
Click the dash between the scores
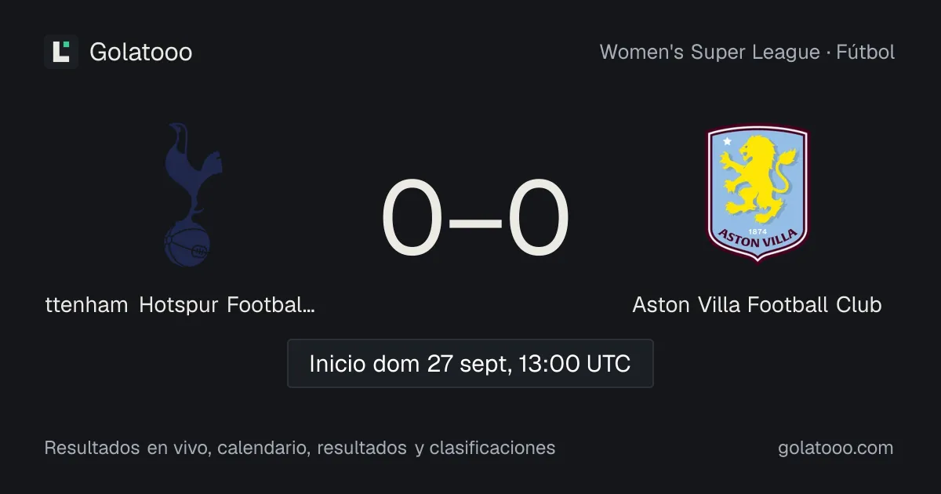pos(475,221)
